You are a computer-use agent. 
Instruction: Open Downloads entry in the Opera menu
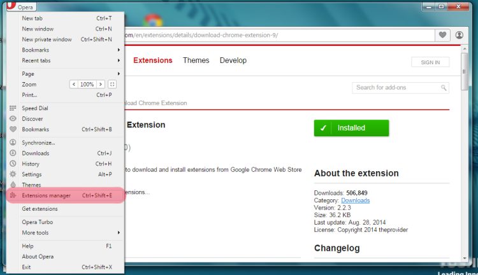coord(36,153)
